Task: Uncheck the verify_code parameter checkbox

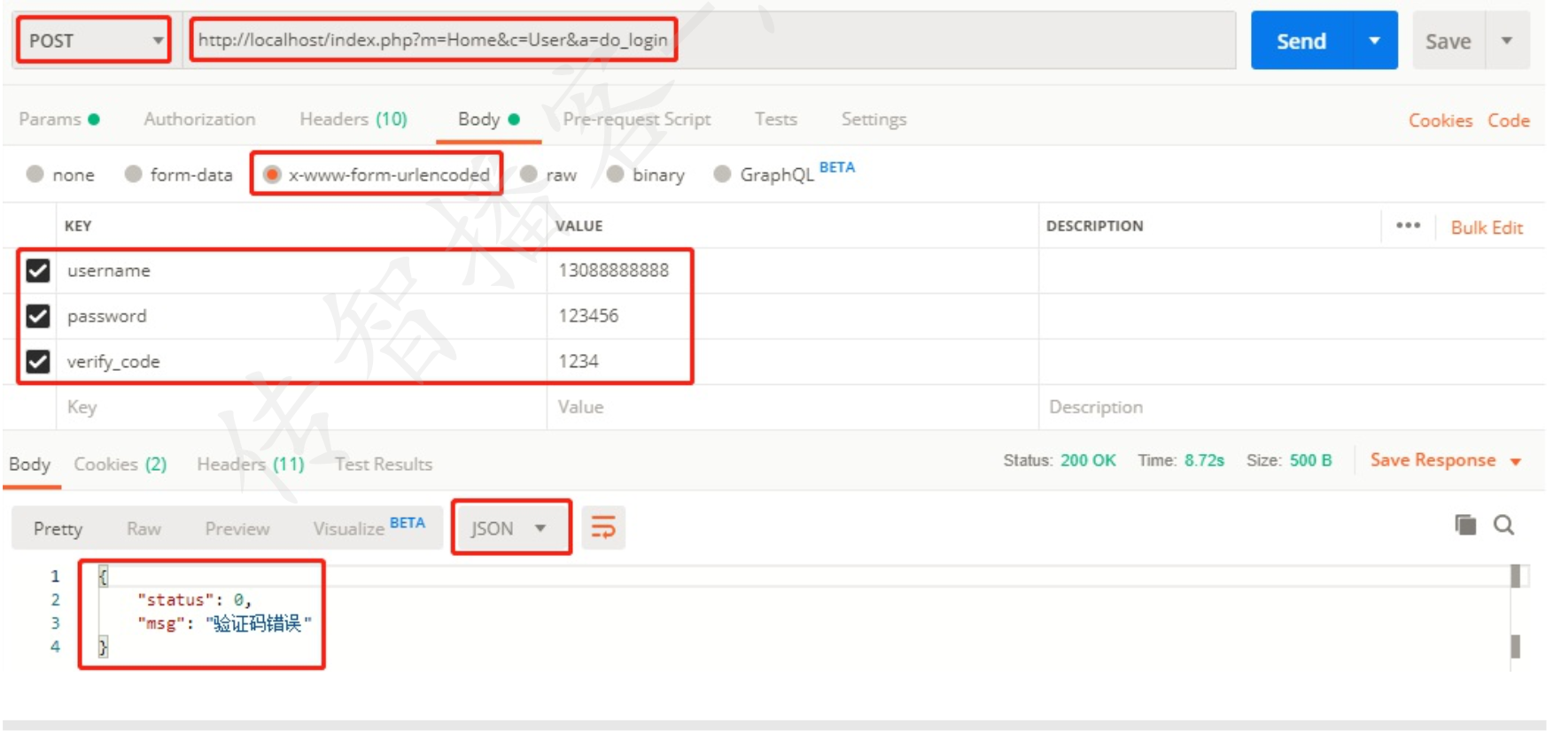Action: 38,361
